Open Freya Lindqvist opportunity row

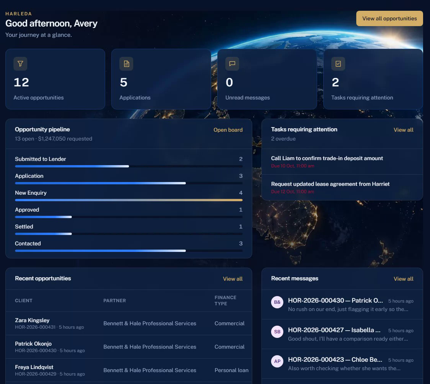click(x=129, y=370)
